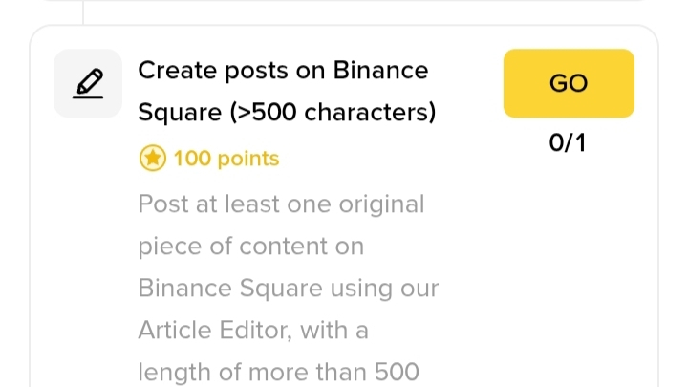Click the 'Binance Square using our' description line
The width and height of the screenshot is (688, 387).
pos(288,288)
